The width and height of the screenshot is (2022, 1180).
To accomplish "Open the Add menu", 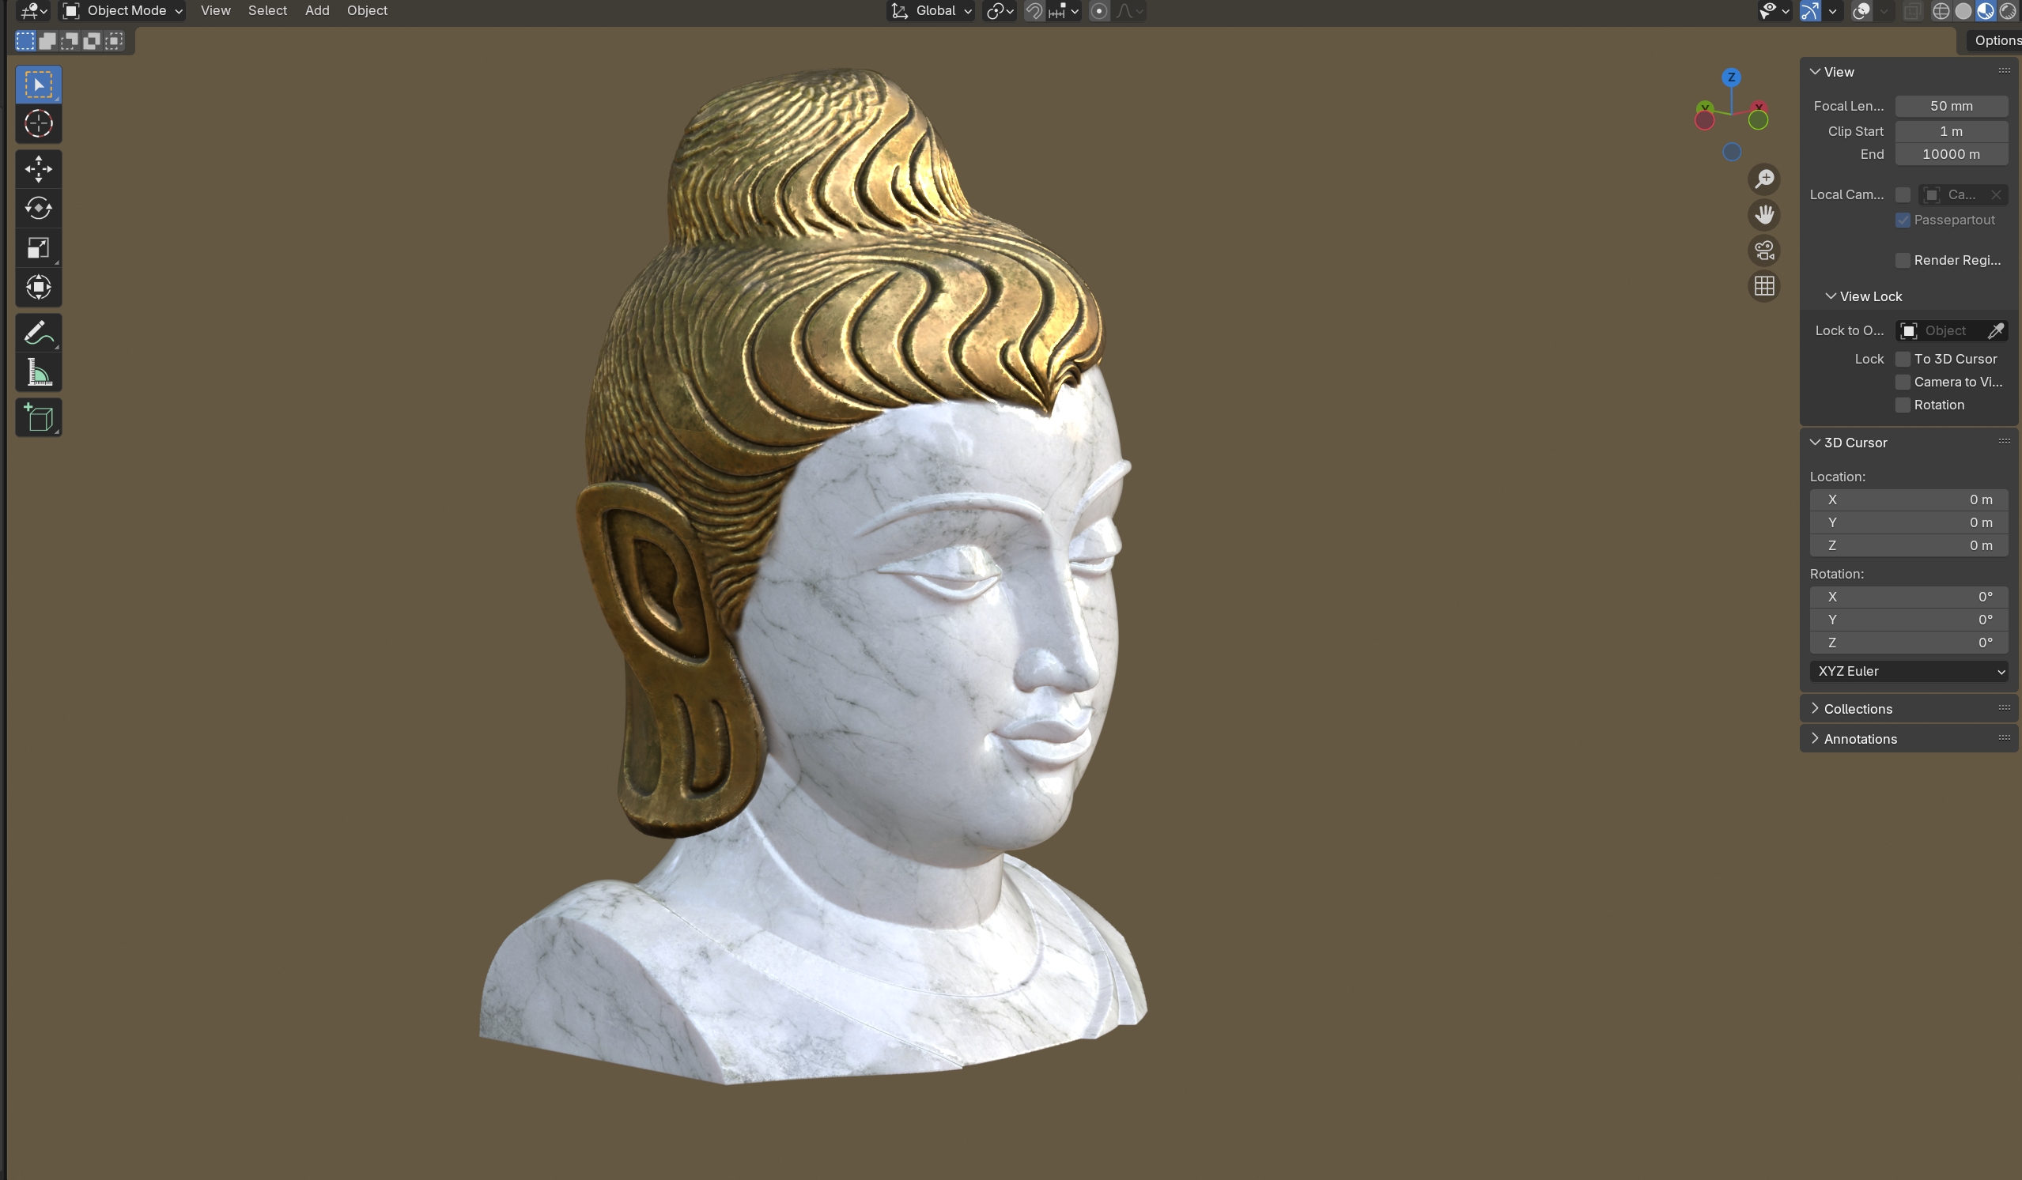I will pyautogui.click(x=317, y=10).
